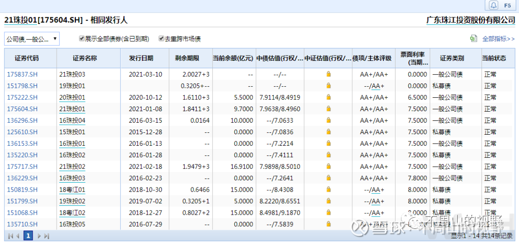Screen dimensions: 519x244
Task: Click lock icon in 15珠投01 row
Action: click(x=328, y=132)
